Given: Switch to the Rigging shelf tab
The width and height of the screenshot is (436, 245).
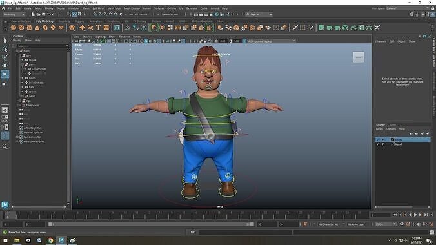Looking at the screenshot, I should (79, 21).
